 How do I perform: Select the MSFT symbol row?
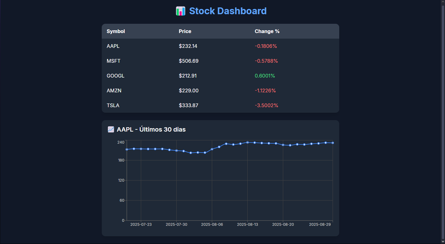pos(113,61)
